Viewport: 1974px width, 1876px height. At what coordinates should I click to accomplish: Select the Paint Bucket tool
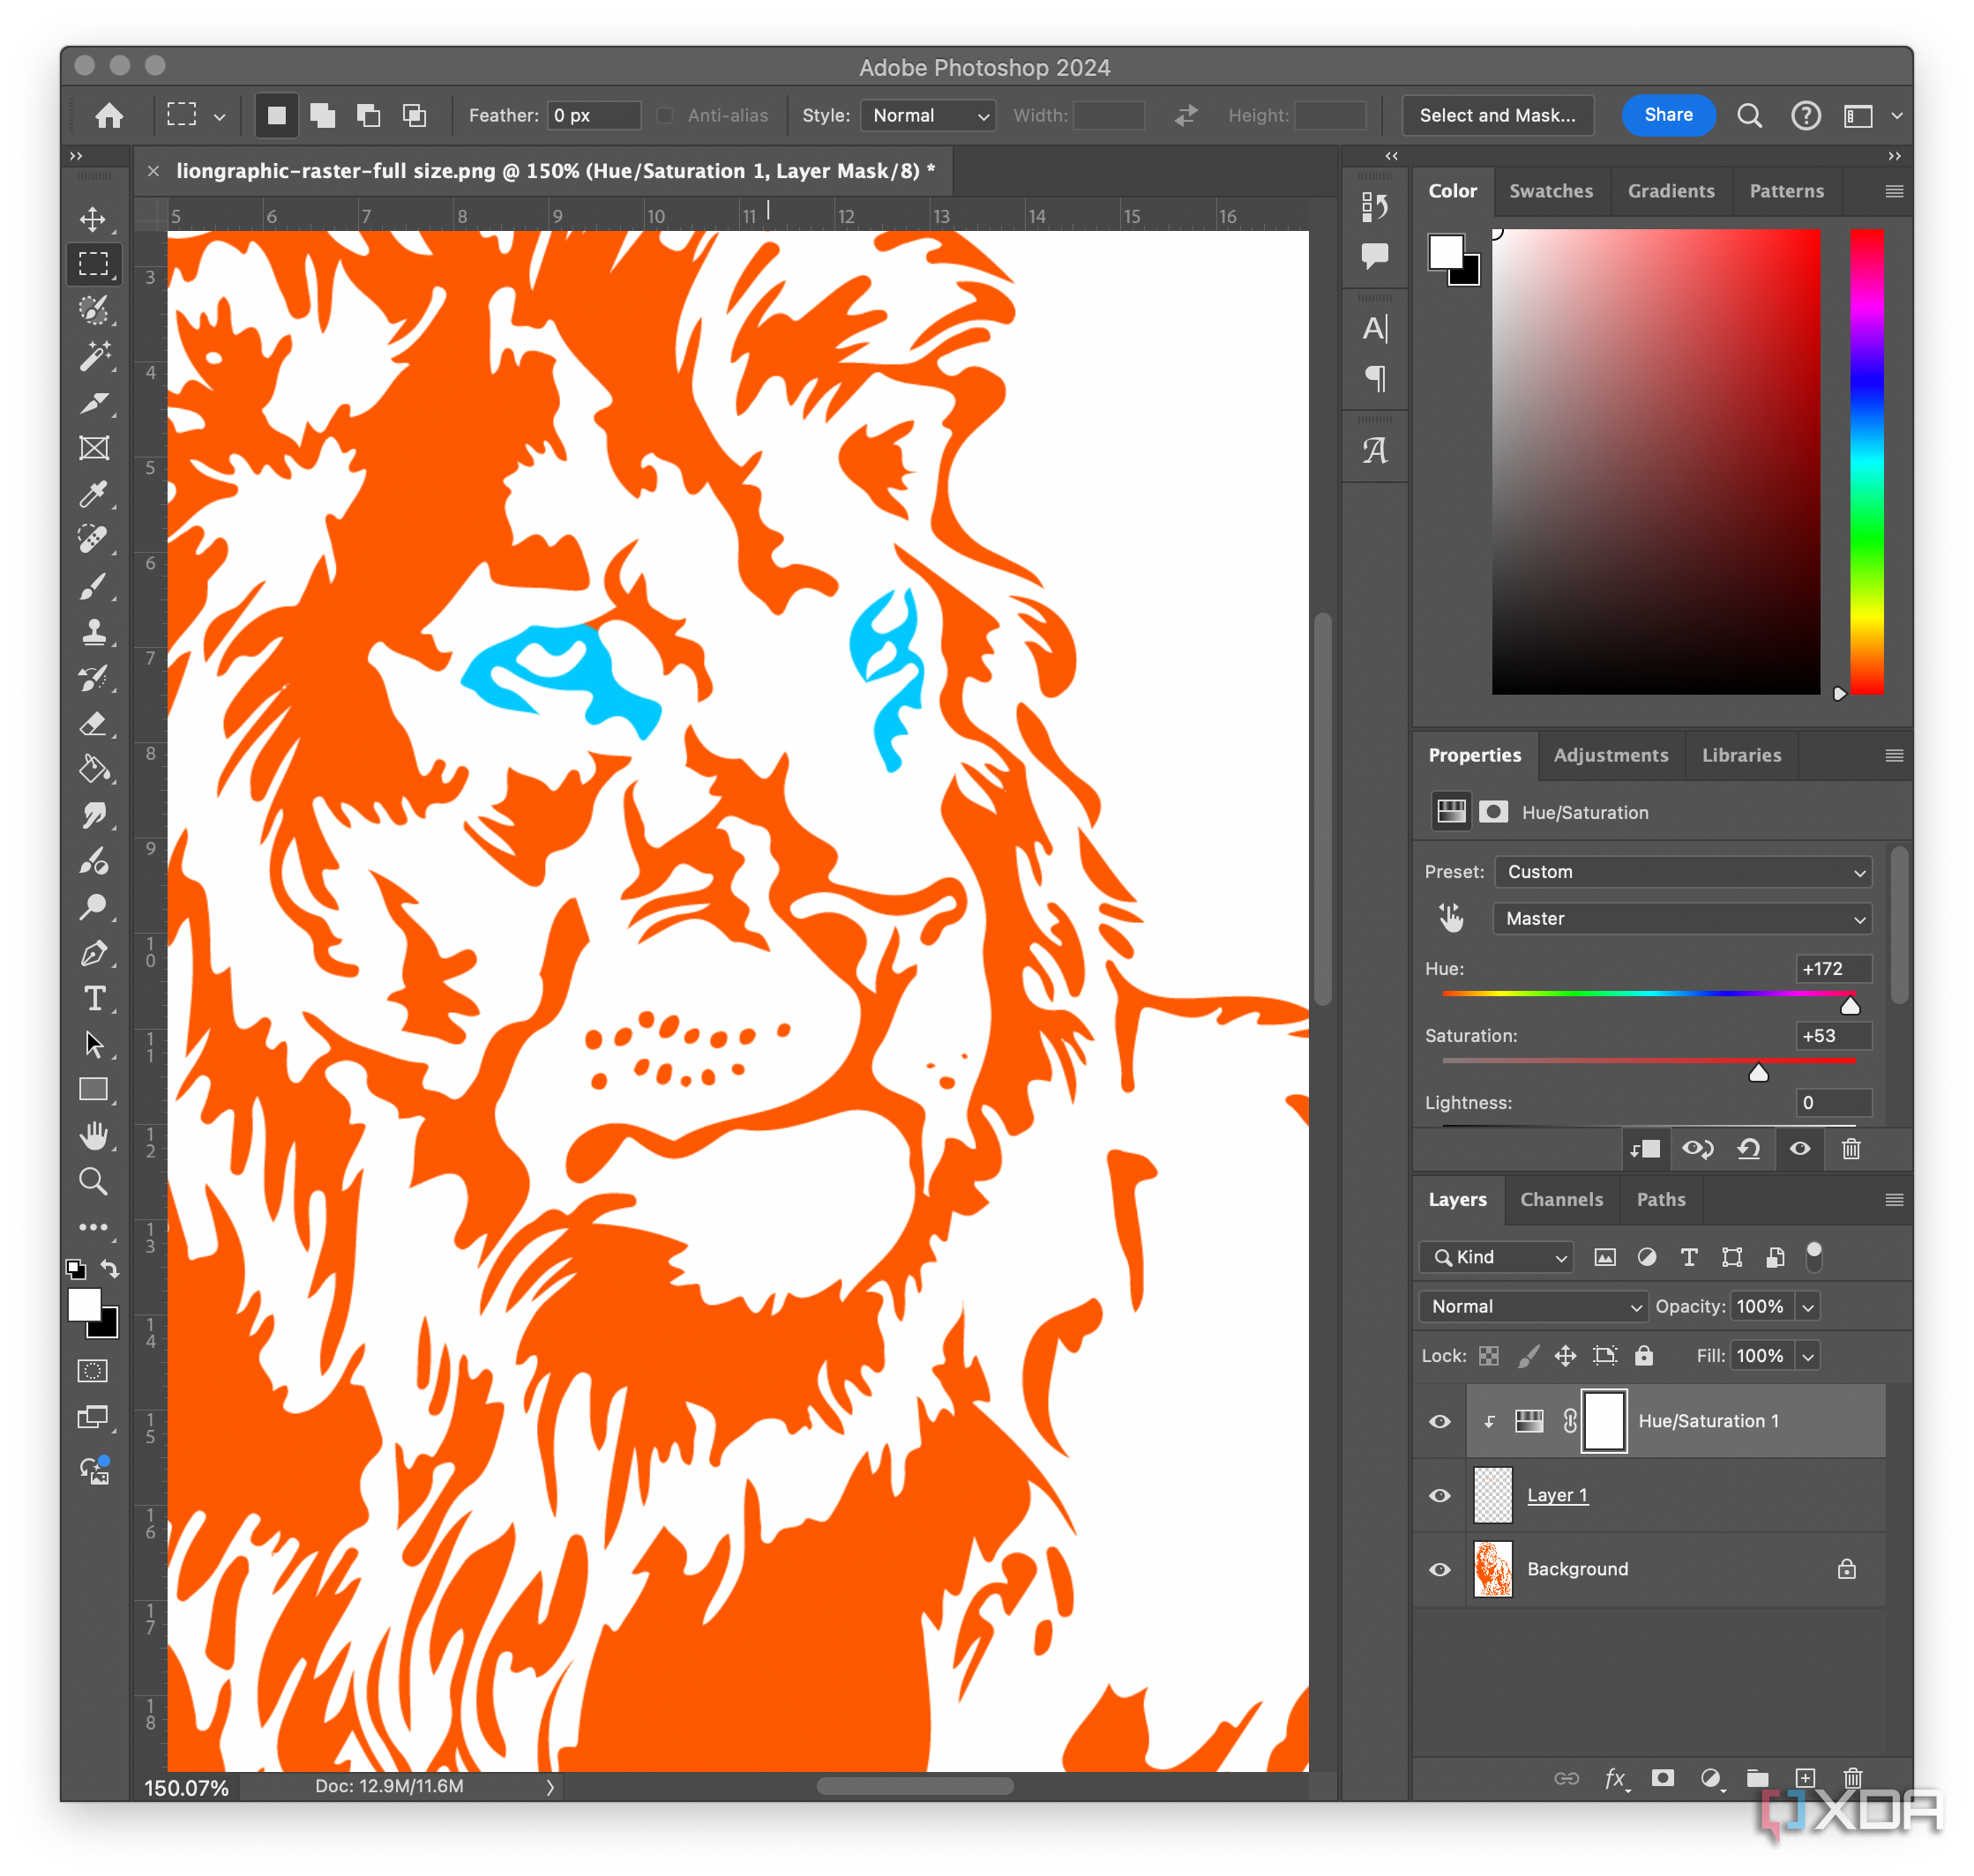94,769
